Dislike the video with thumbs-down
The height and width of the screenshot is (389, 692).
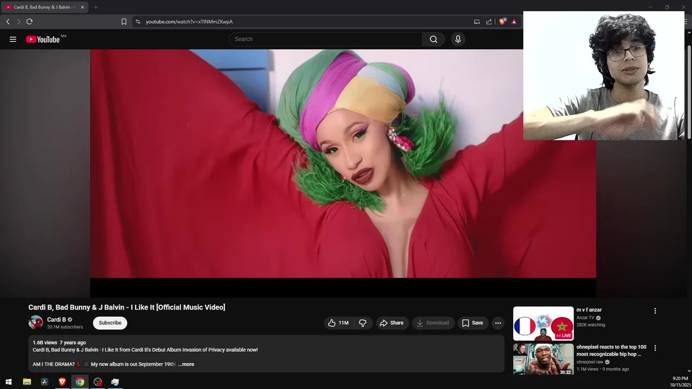tap(363, 323)
